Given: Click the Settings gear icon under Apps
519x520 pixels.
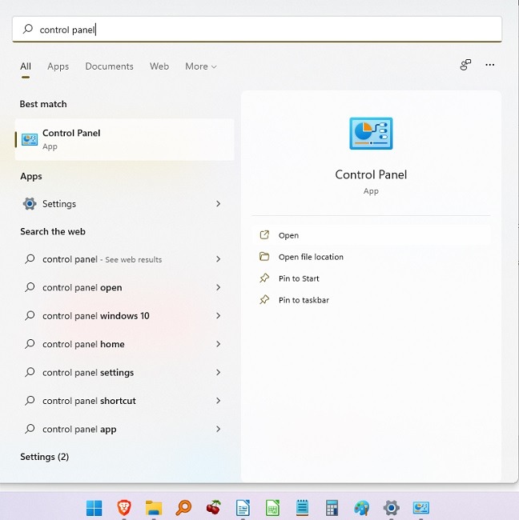Looking at the screenshot, I should 30,204.
